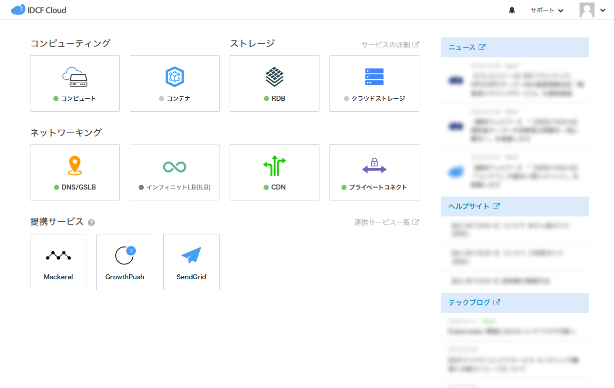
Task: Launch クラウドストレージ service
Action: coord(374,83)
